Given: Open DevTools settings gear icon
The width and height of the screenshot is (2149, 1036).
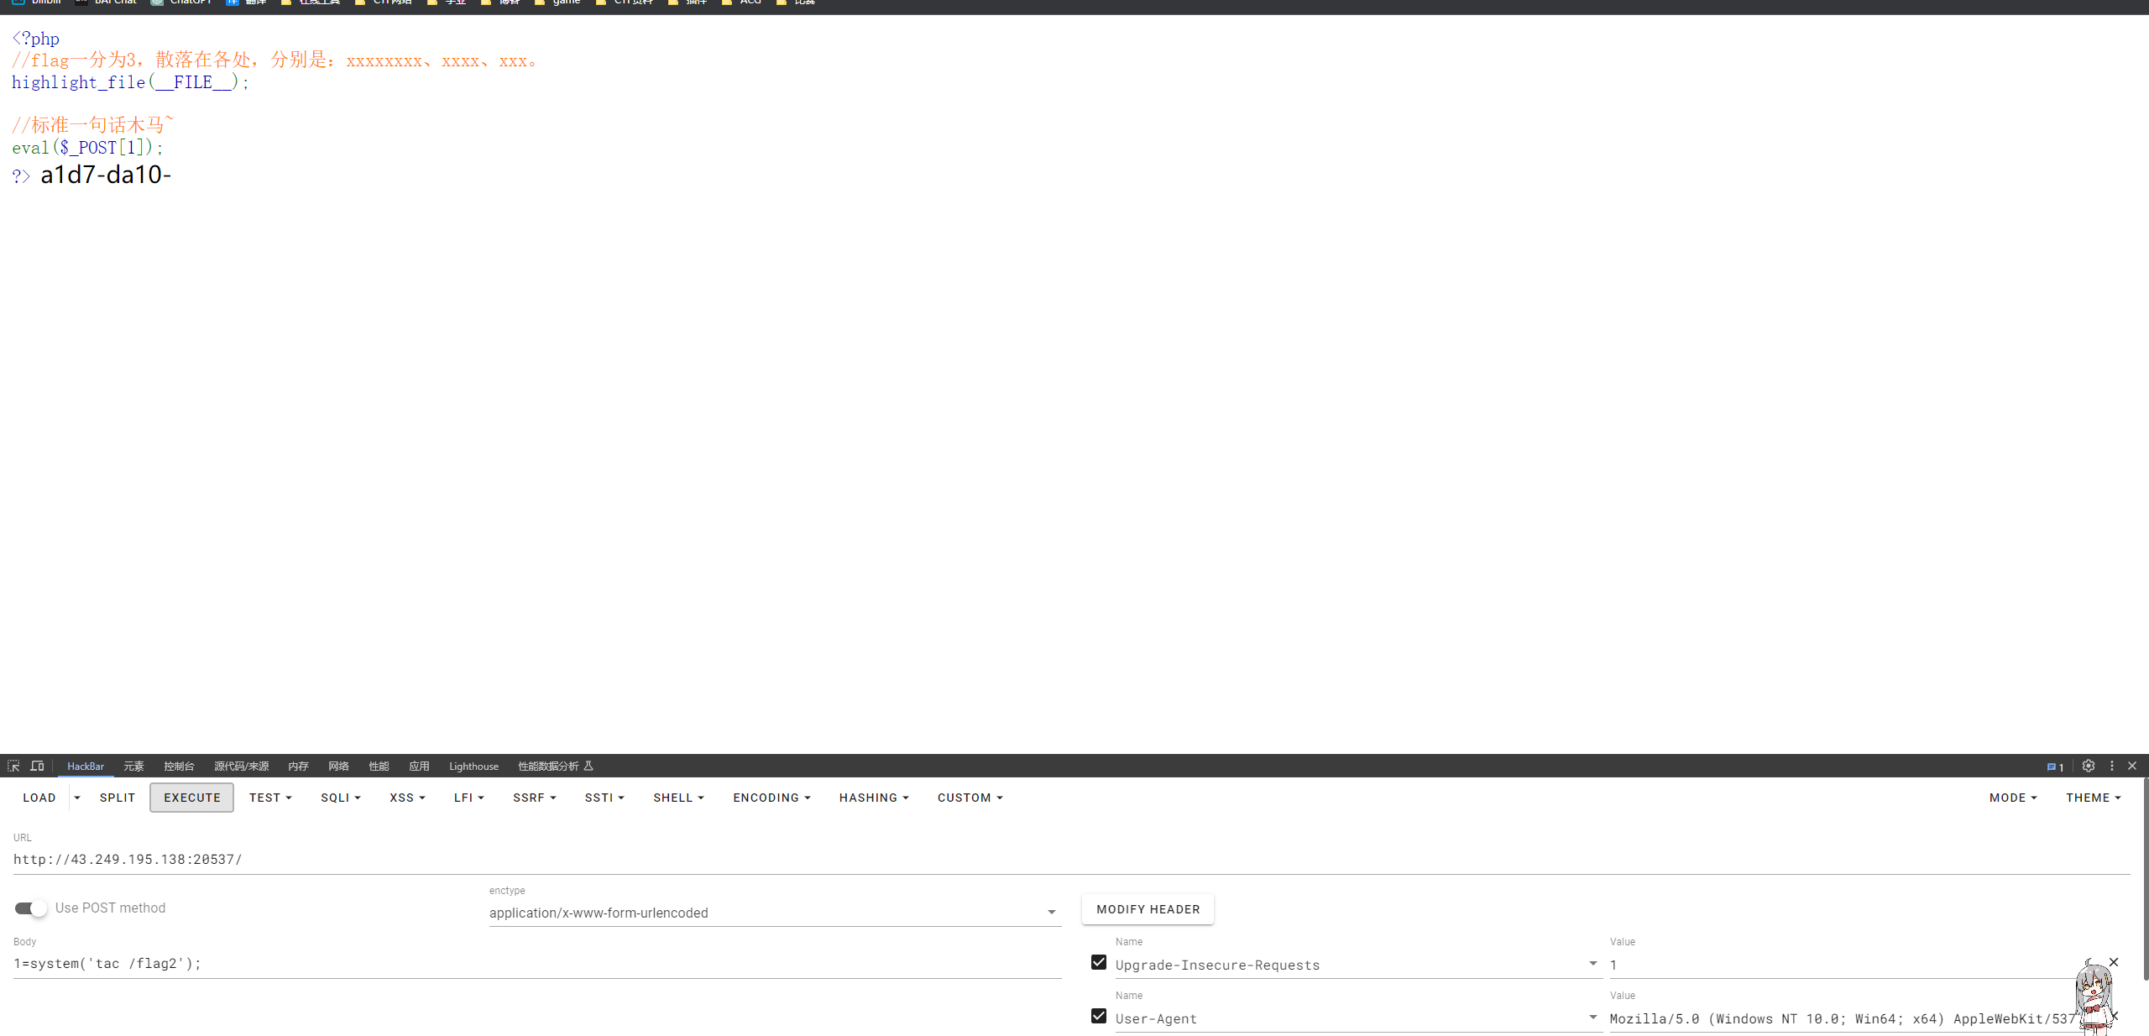Looking at the screenshot, I should pos(2088,766).
